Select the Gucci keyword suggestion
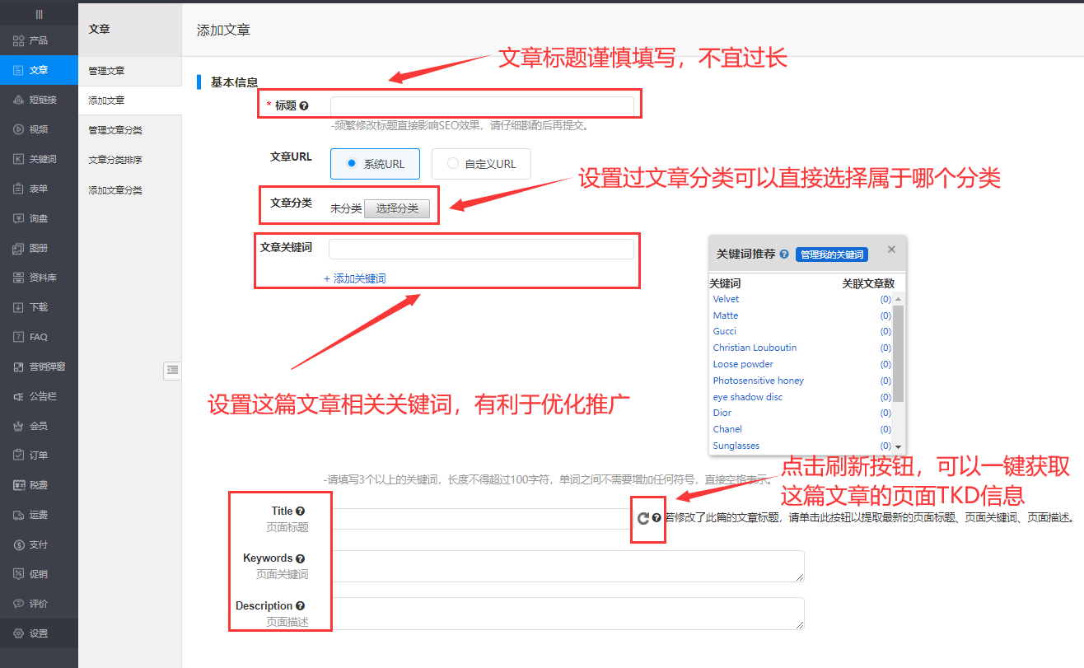Image resolution: width=1084 pixels, height=668 pixels. tap(724, 331)
